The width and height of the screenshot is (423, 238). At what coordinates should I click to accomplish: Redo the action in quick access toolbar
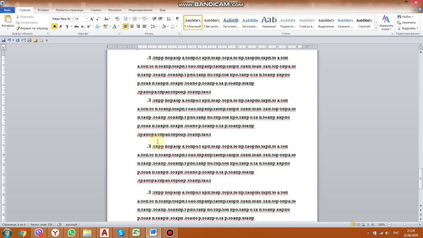[18, 40]
